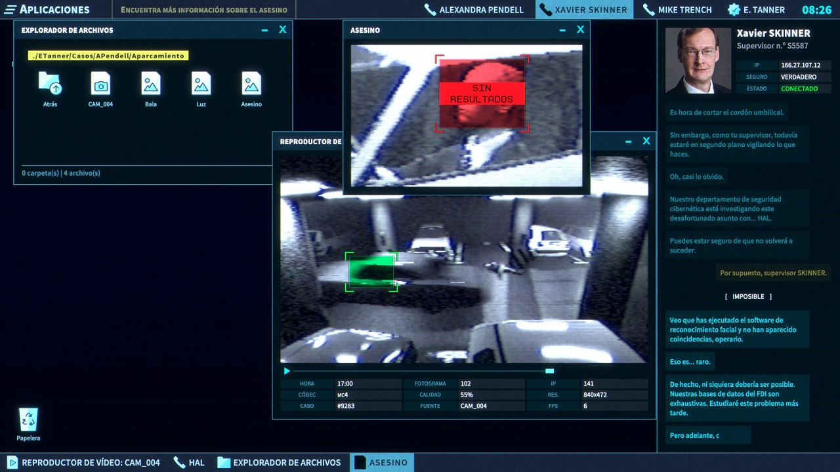
Task: Minimize the Asesino window
Action: coord(562,30)
